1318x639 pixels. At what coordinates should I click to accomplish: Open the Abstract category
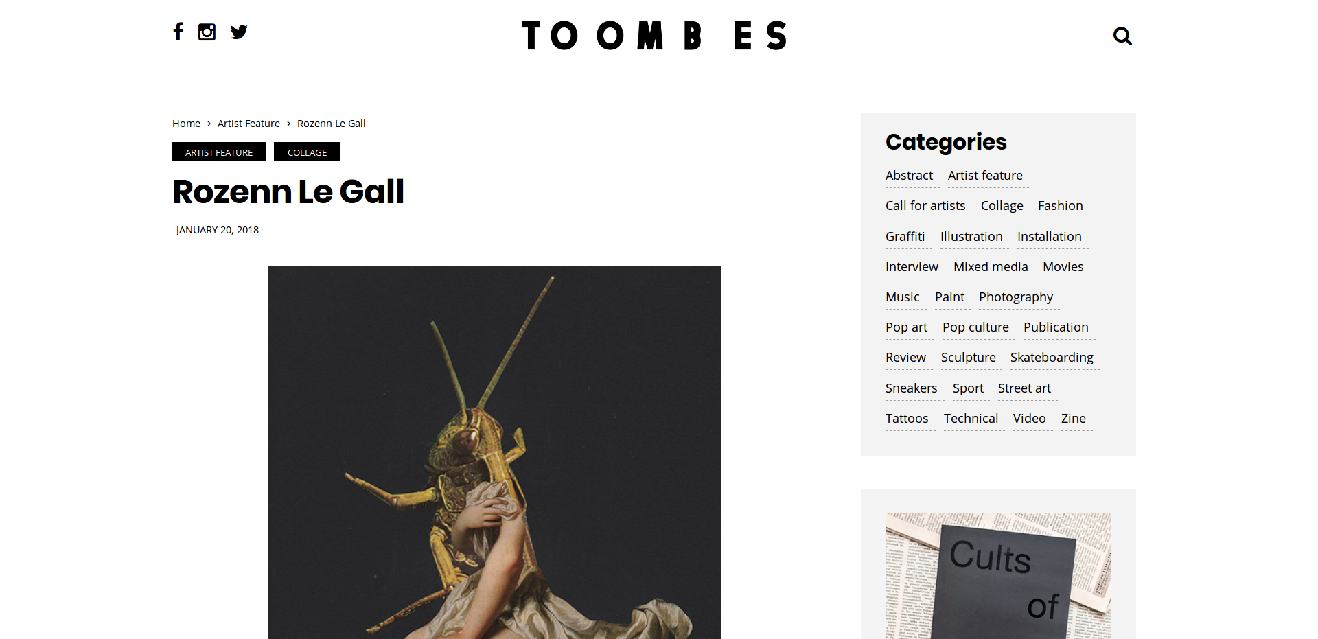click(909, 176)
